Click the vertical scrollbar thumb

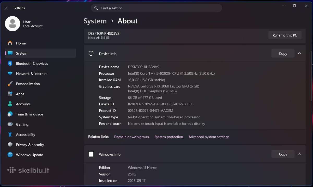click(x=311, y=76)
